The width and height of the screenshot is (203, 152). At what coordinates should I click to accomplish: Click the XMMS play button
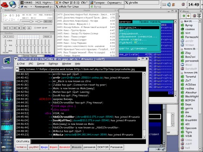coord(10,28)
